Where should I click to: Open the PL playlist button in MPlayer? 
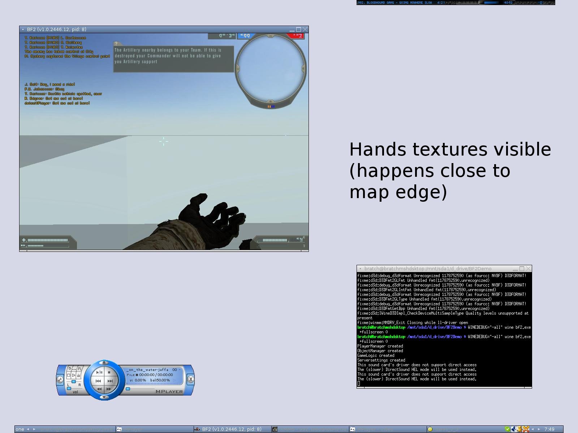[x=79, y=369]
